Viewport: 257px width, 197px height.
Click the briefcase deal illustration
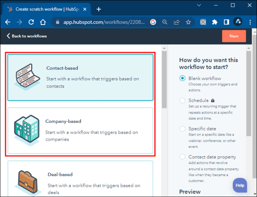pyautogui.click(x=28, y=183)
